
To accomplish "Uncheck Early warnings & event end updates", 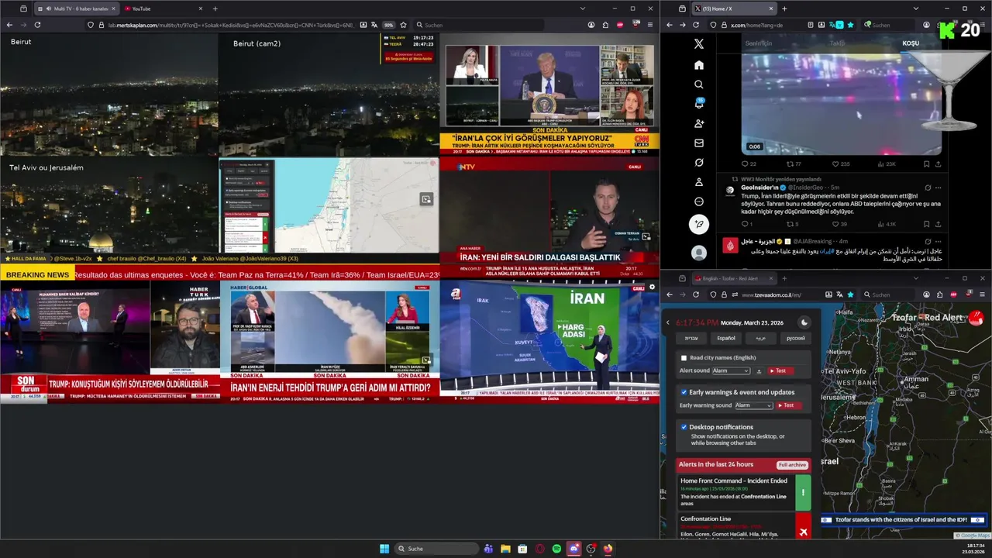I will [x=684, y=392].
